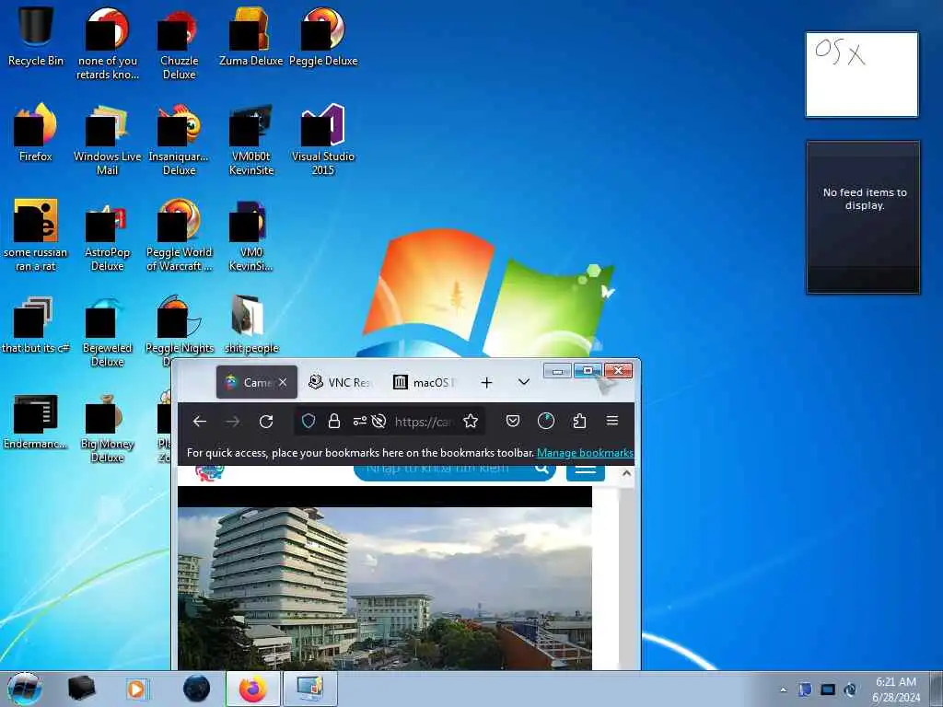
Task: Switch to the macOS tab
Action: point(425,382)
